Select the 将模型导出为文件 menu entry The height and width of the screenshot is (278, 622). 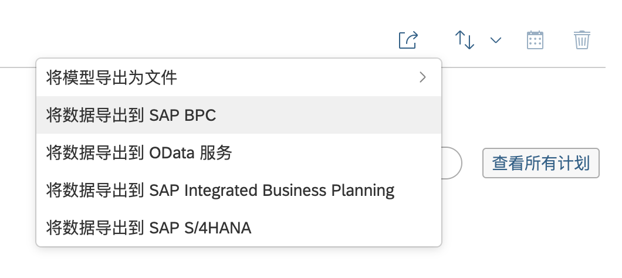pyautogui.click(x=111, y=77)
